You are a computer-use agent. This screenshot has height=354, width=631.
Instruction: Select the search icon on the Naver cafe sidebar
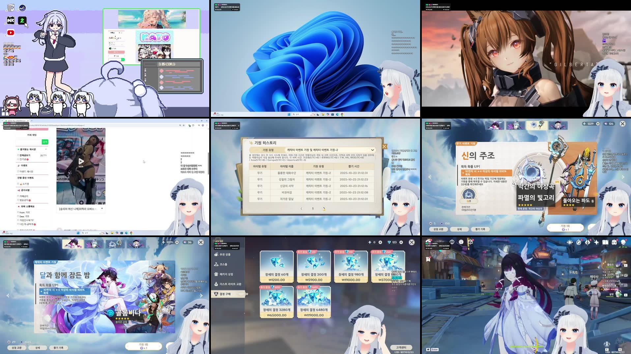[x=45, y=142]
